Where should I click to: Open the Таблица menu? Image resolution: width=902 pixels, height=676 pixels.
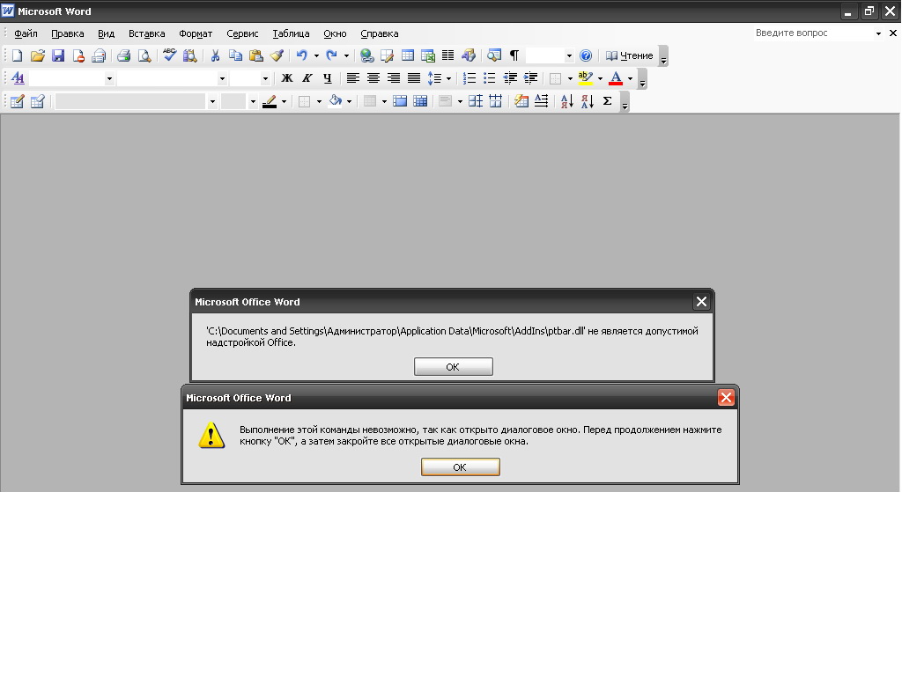tap(291, 33)
